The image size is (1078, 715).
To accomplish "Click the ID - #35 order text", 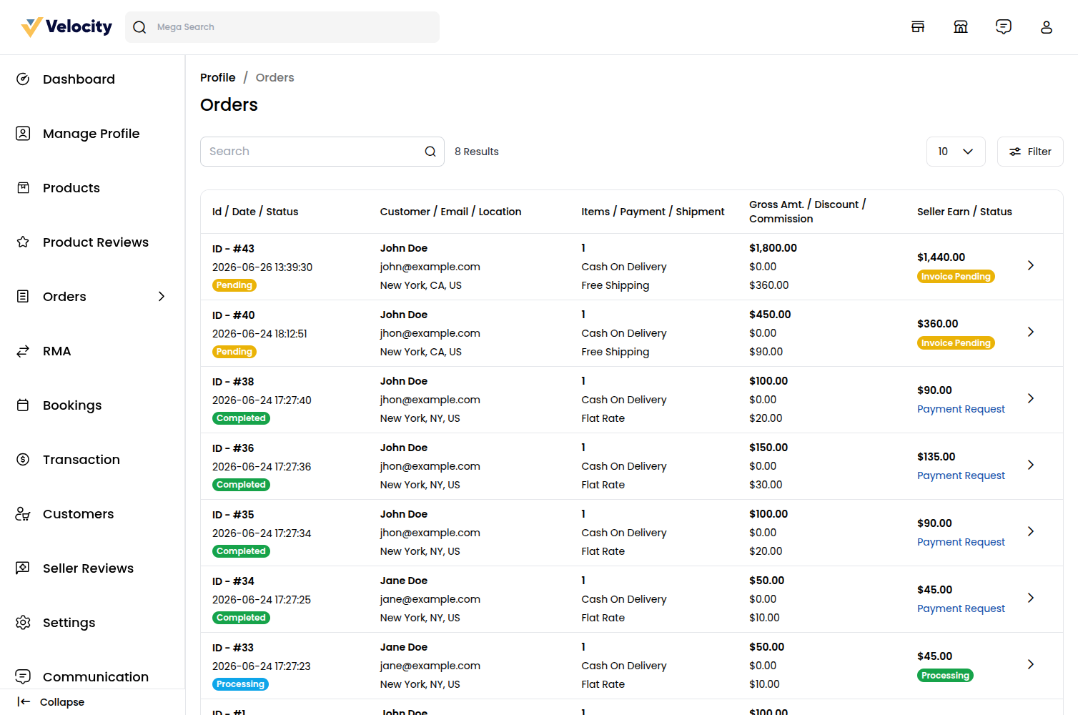I will 233,515.
